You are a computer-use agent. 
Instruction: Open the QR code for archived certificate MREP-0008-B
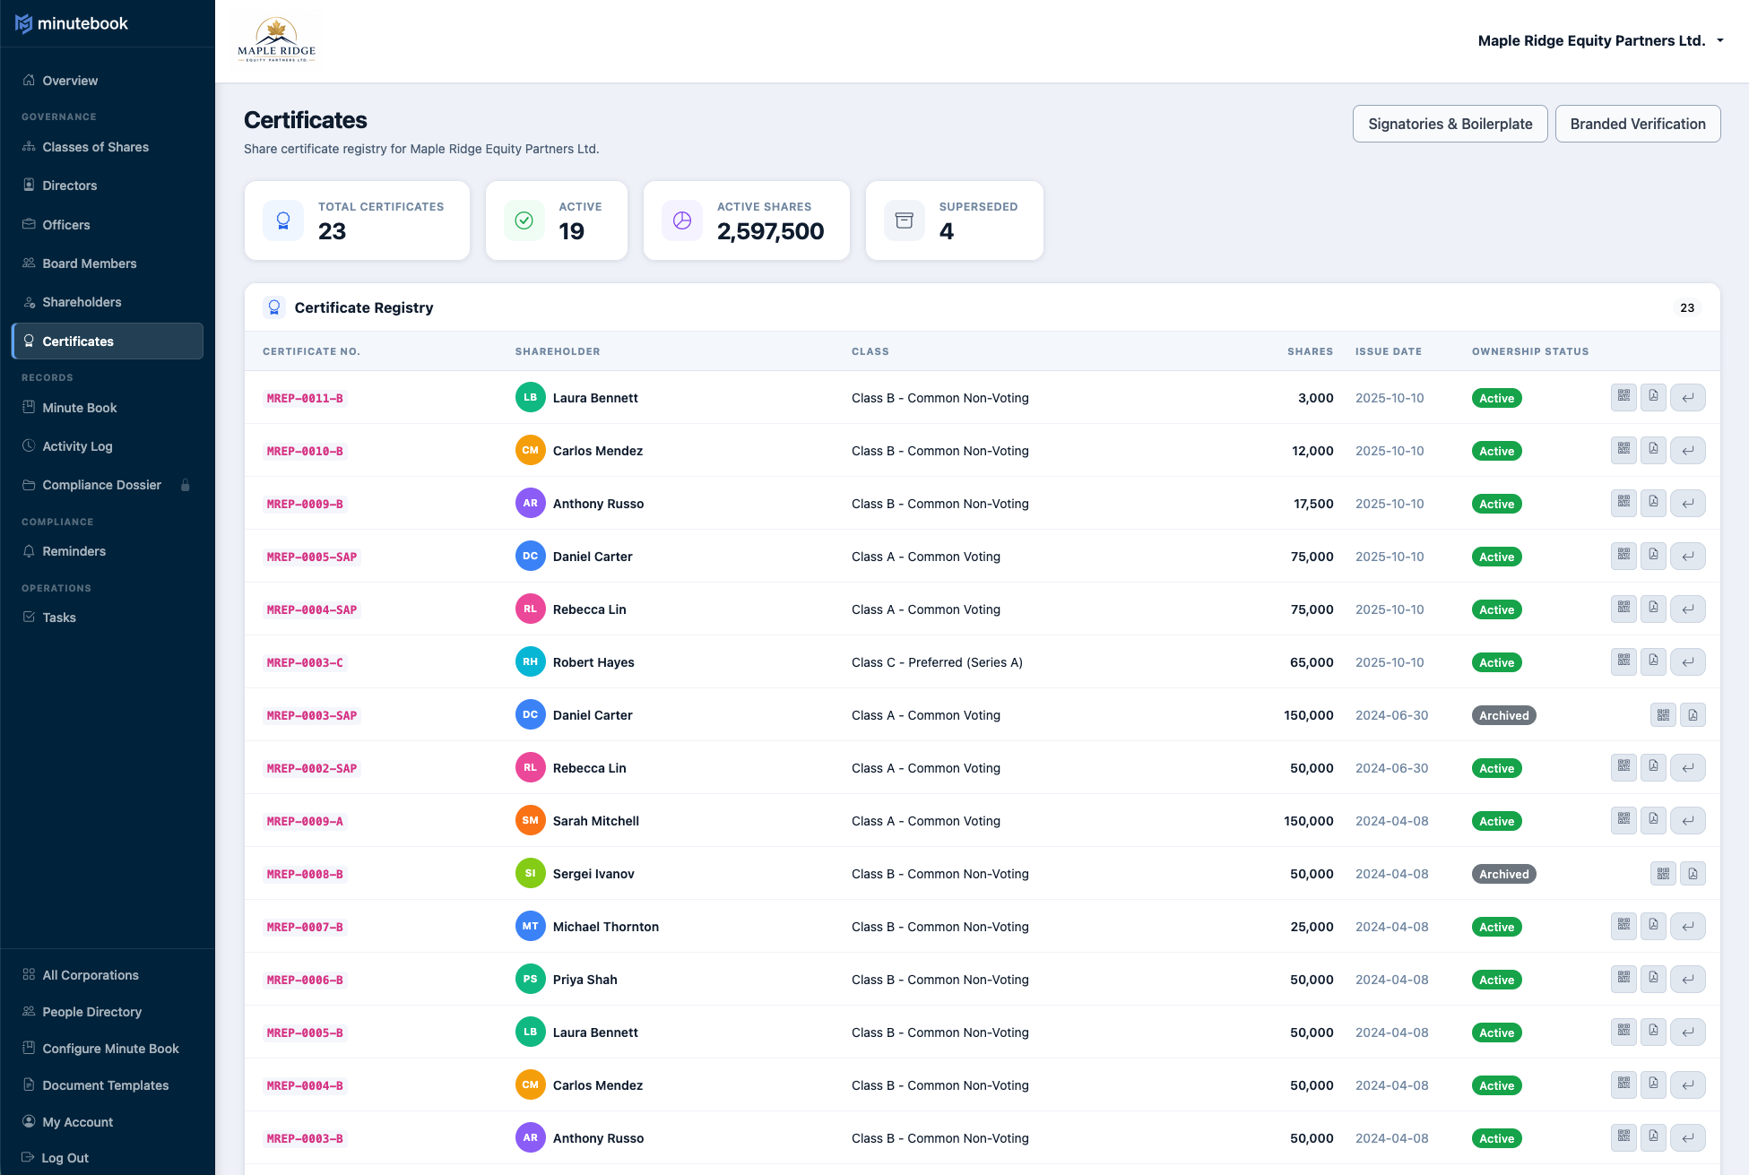click(1663, 873)
